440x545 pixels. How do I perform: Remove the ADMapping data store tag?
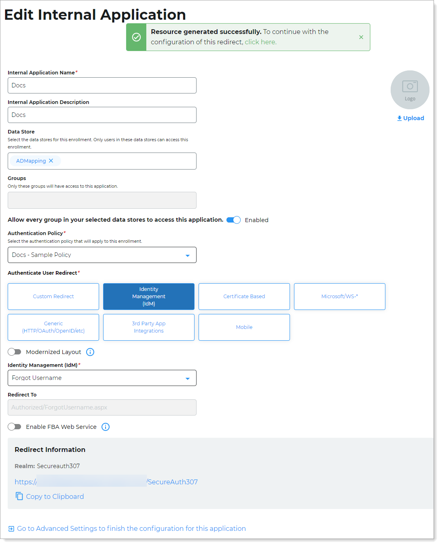click(51, 161)
